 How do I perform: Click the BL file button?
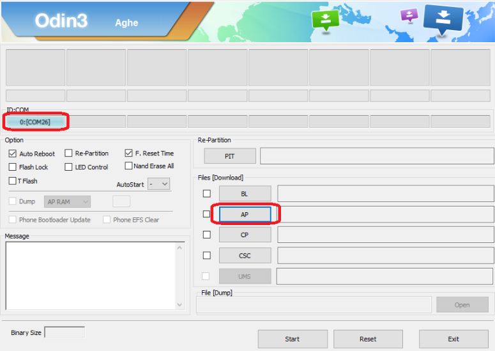pos(245,194)
